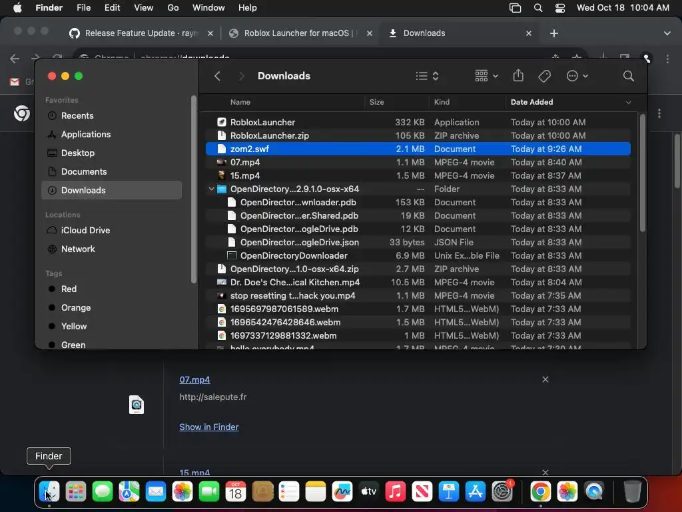The image size is (682, 512).
Task: Toggle Date Added sort order arrow
Action: (628, 102)
